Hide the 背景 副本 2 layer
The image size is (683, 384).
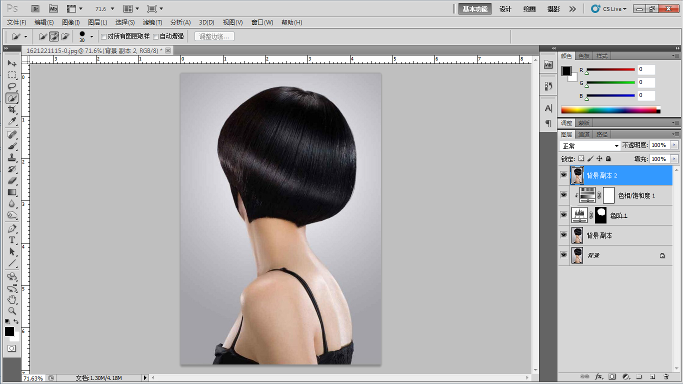point(563,175)
